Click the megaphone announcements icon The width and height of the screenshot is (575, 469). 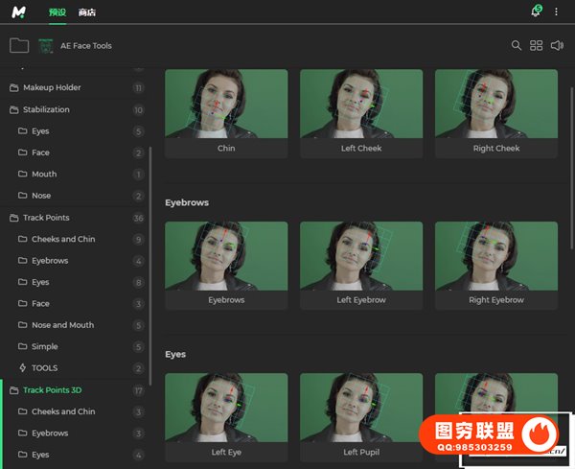pyautogui.click(x=557, y=45)
